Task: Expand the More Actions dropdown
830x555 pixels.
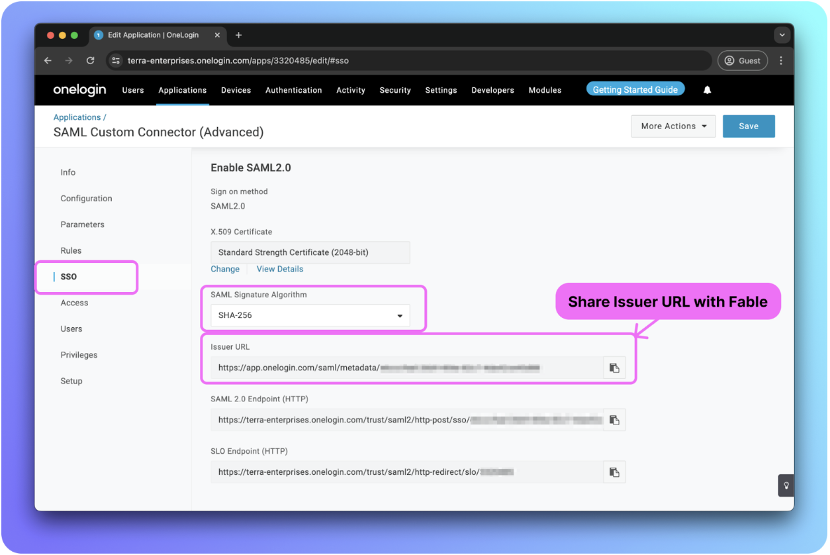Action: point(674,126)
